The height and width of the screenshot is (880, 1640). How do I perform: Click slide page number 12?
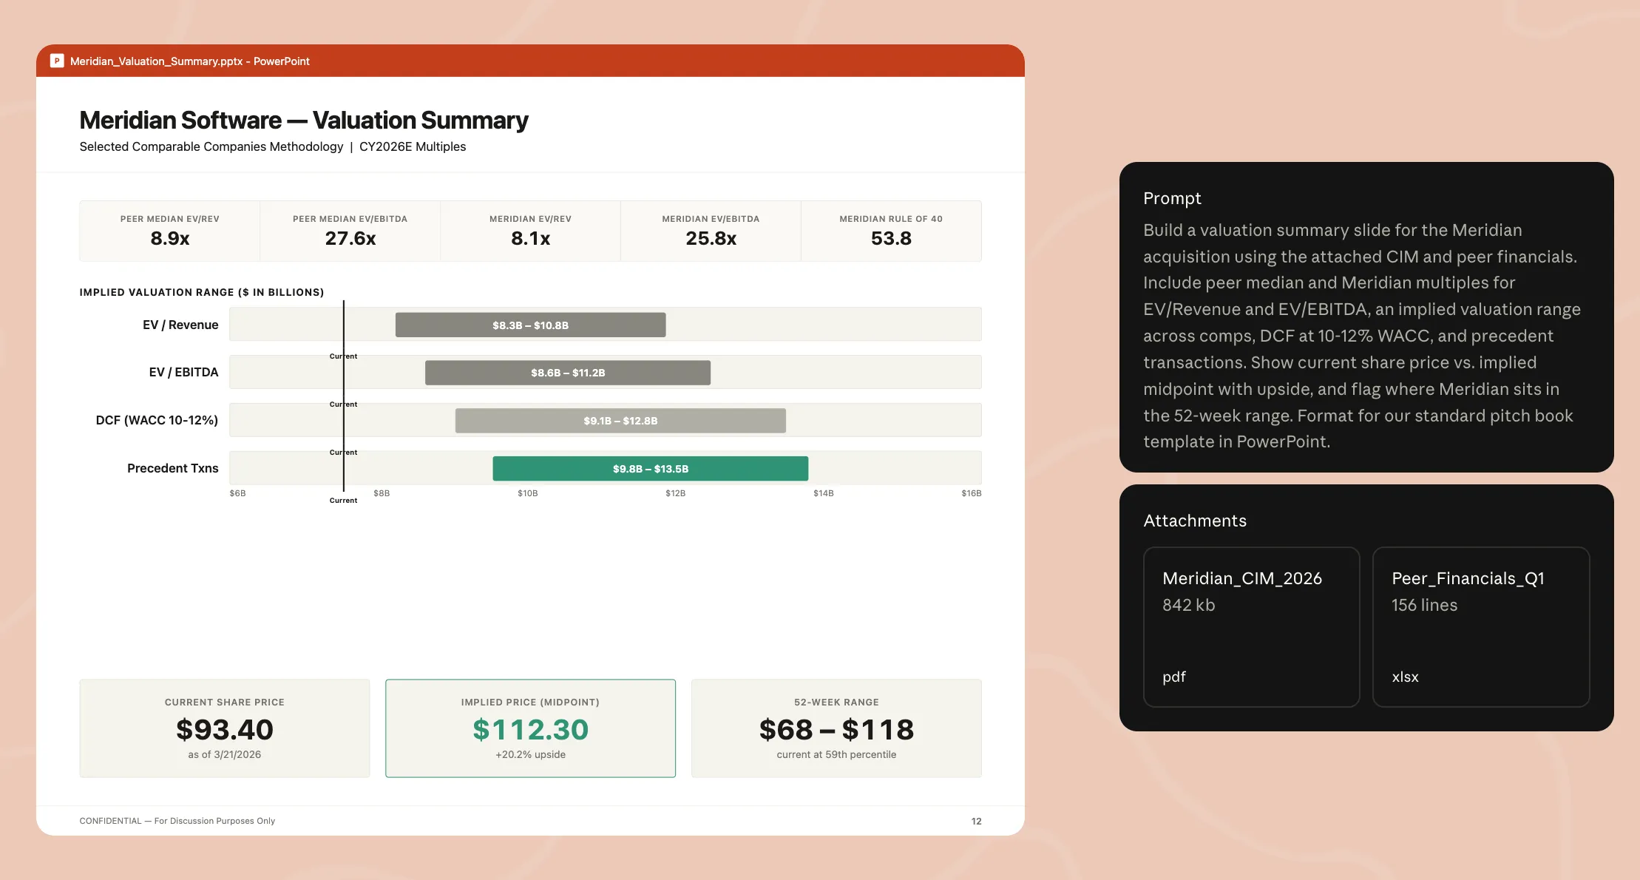[x=977, y=821]
